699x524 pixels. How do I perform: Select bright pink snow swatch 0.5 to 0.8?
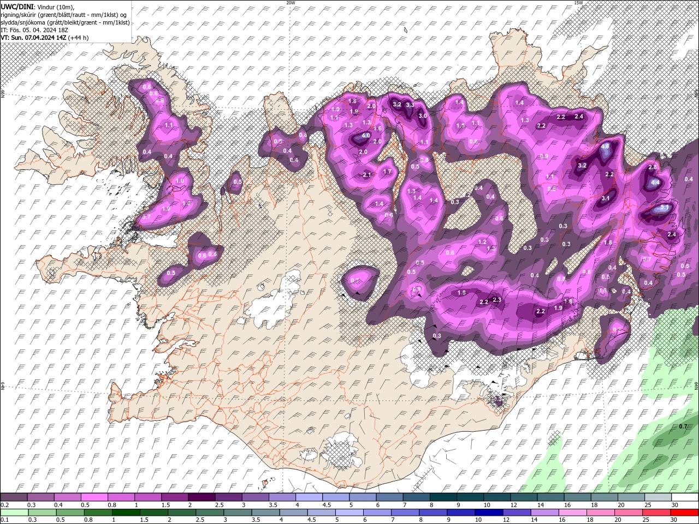[94, 497]
